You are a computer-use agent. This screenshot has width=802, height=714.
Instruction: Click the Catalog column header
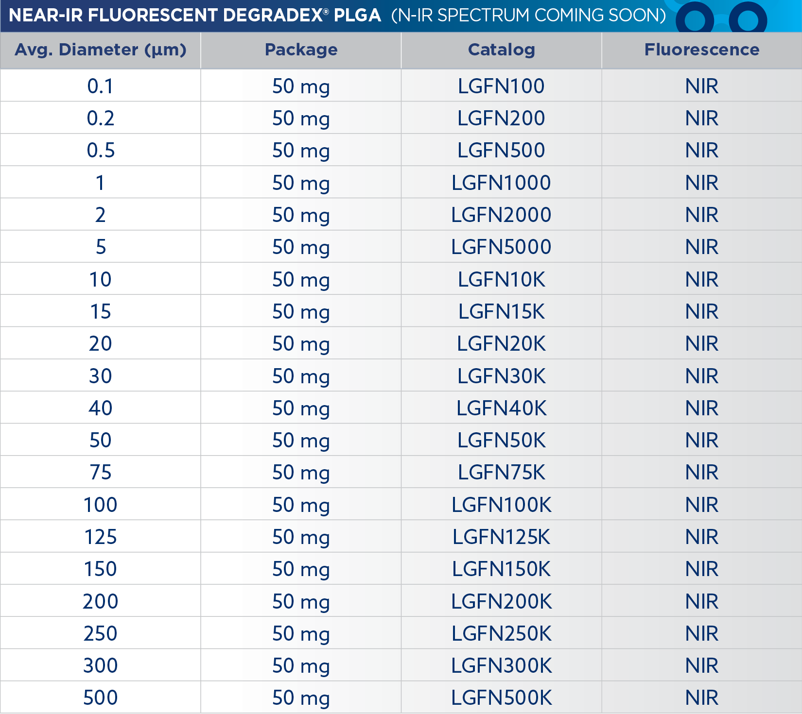point(501,50)
